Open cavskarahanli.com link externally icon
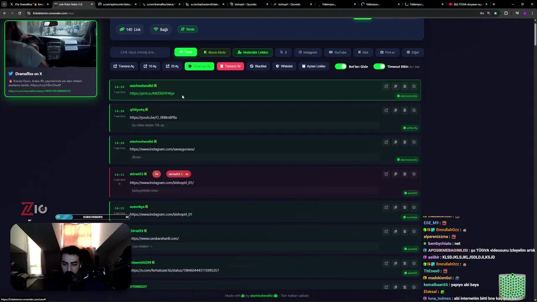Screen dimensions: 537x302 tap(386, 232)
